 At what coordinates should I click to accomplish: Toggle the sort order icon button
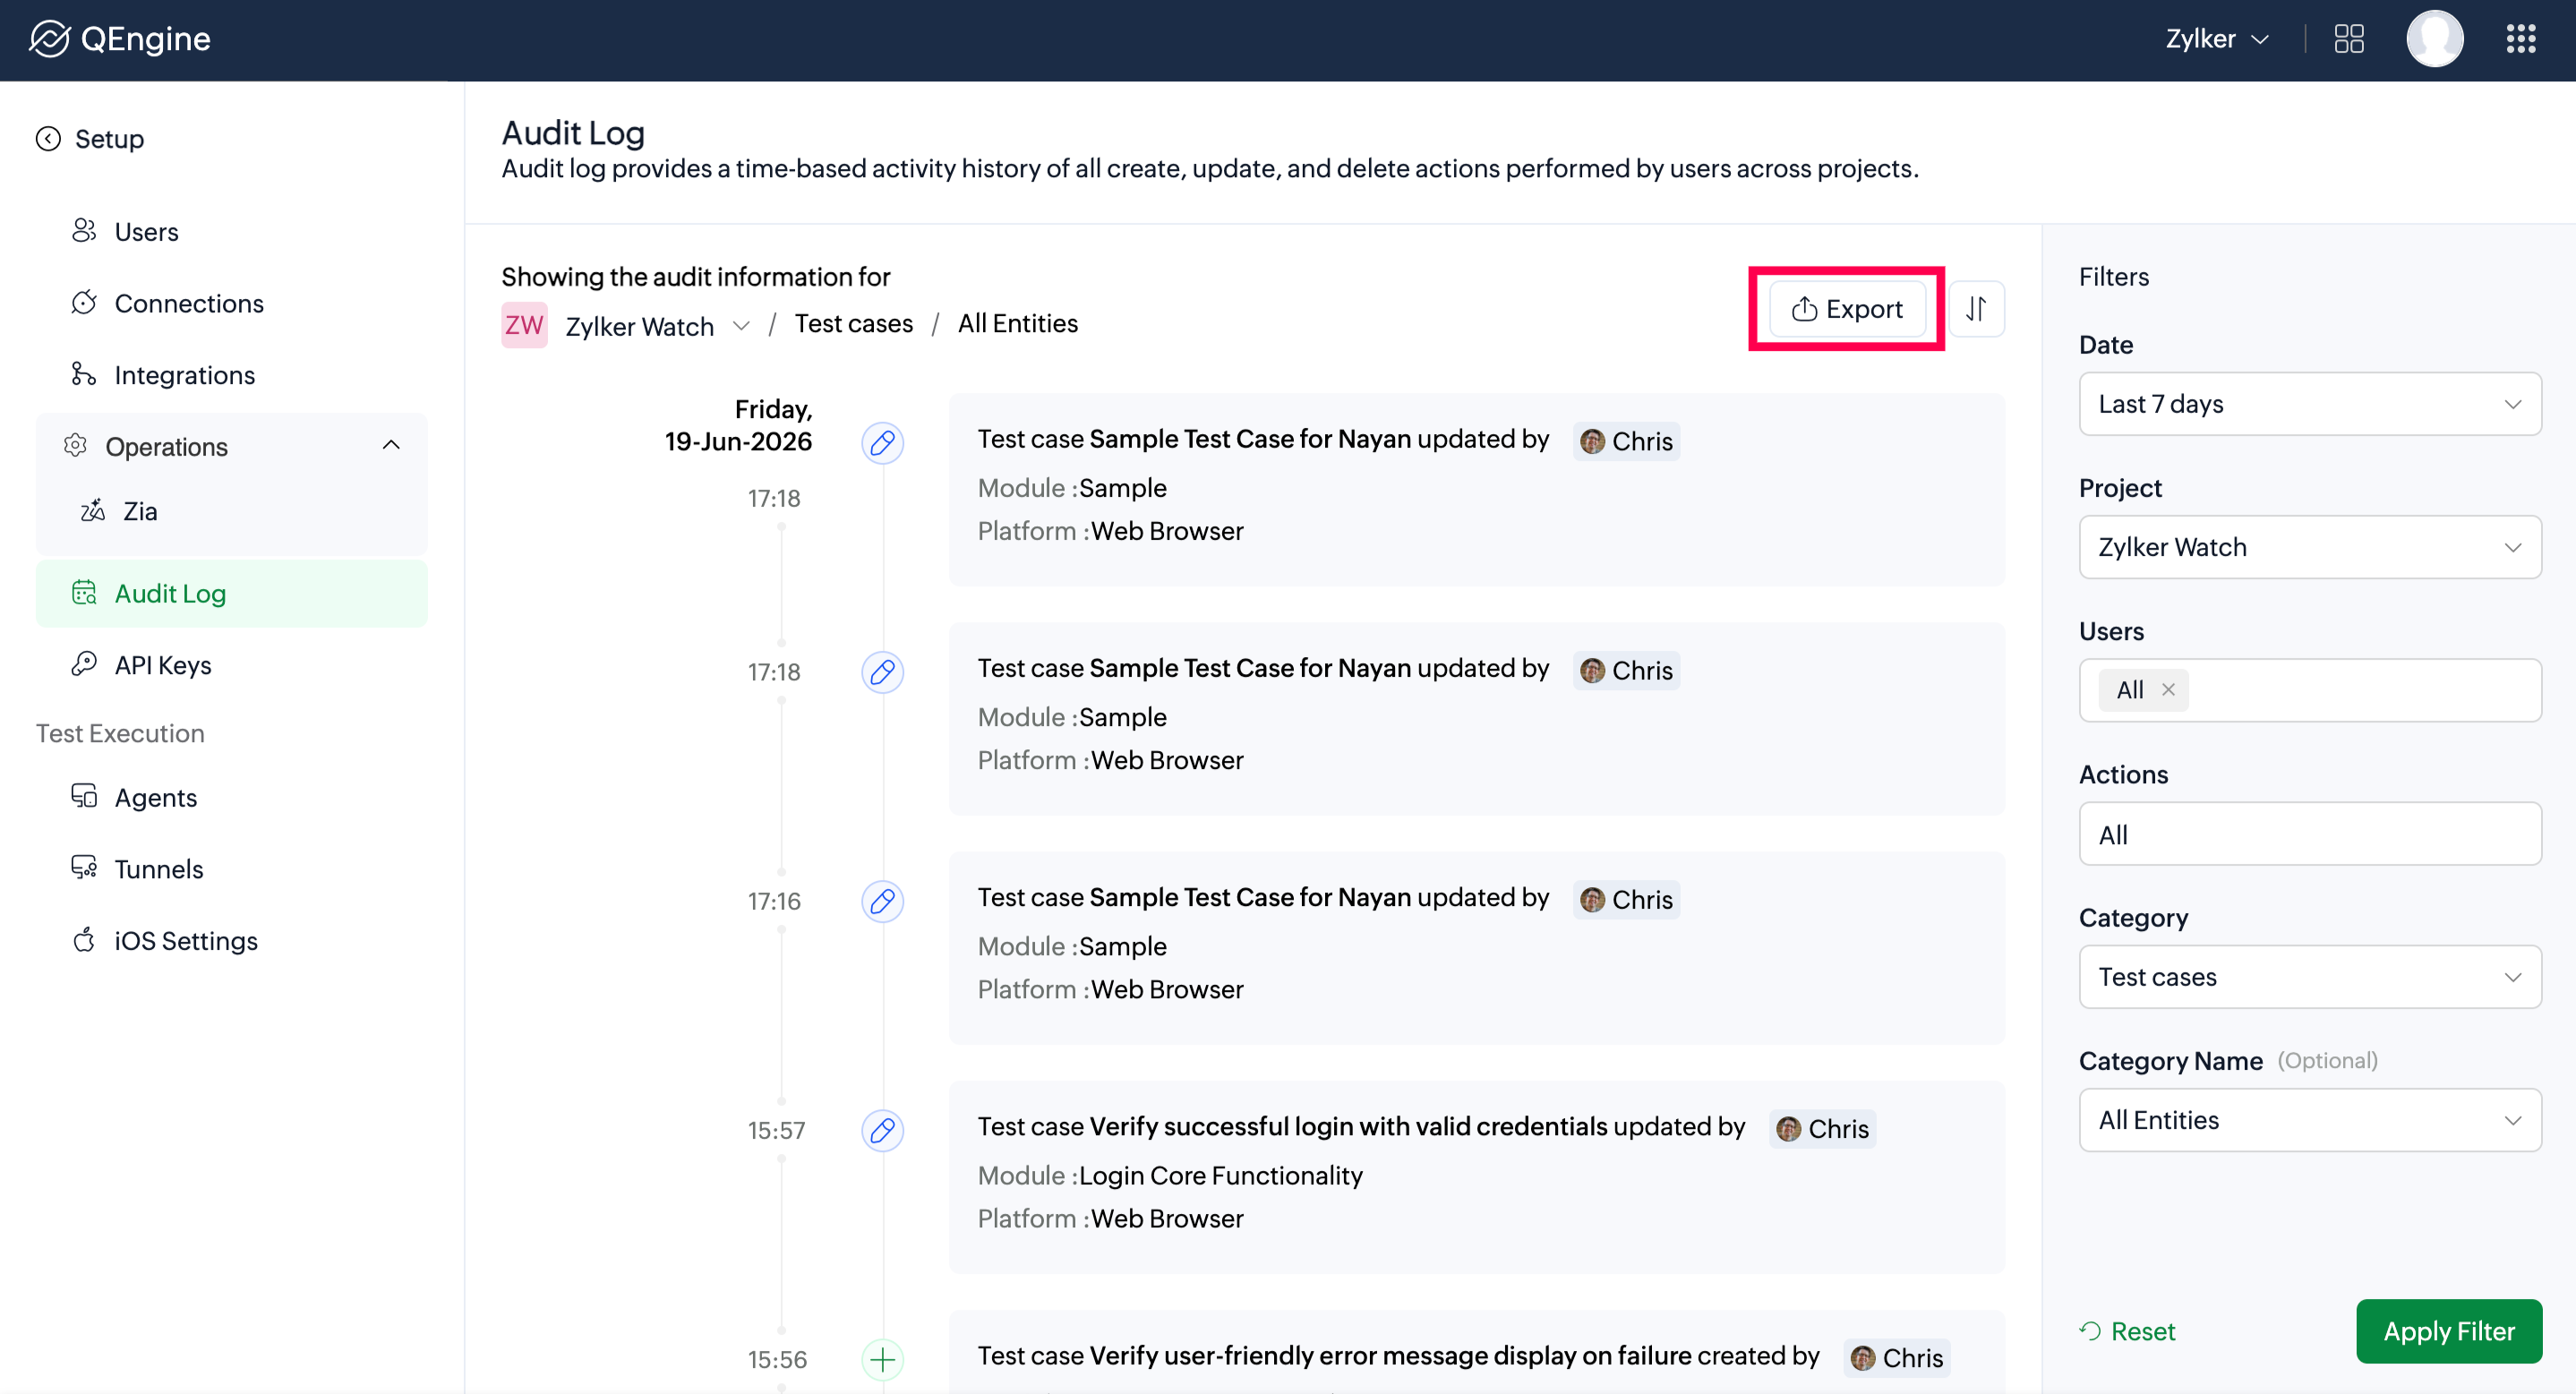coord(1976,309)
